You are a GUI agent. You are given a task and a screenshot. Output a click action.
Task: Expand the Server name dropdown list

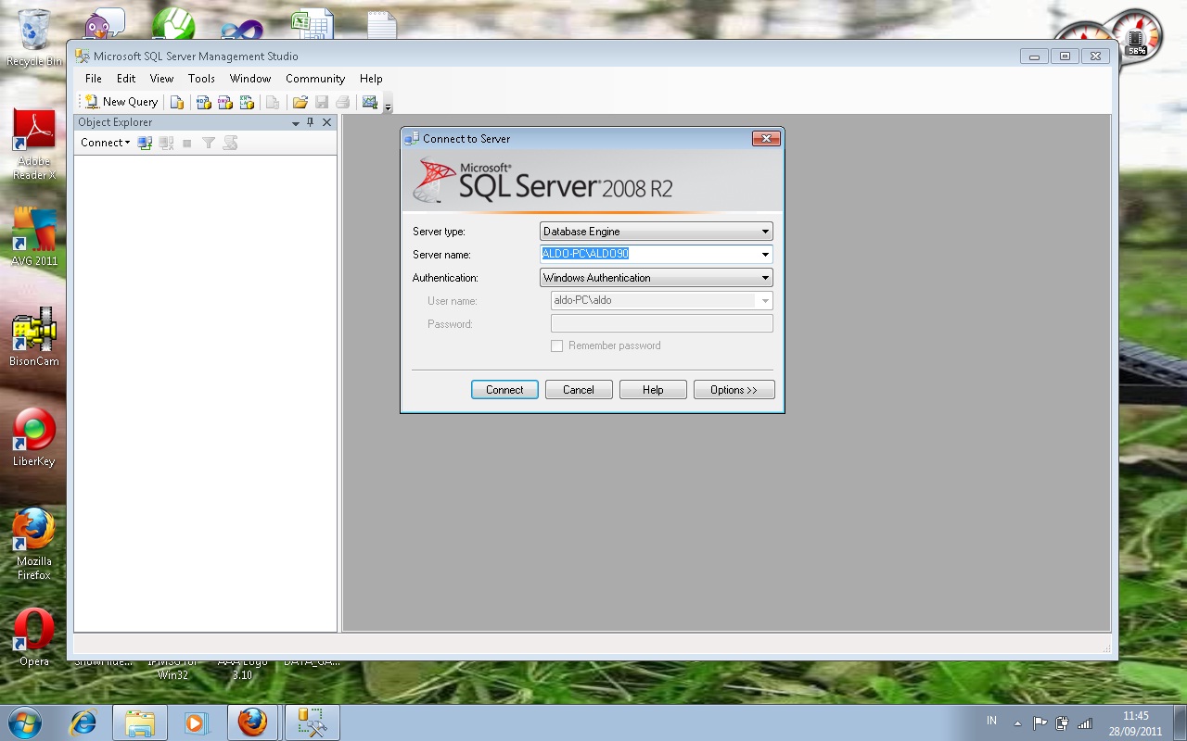[x=764, y=254]
